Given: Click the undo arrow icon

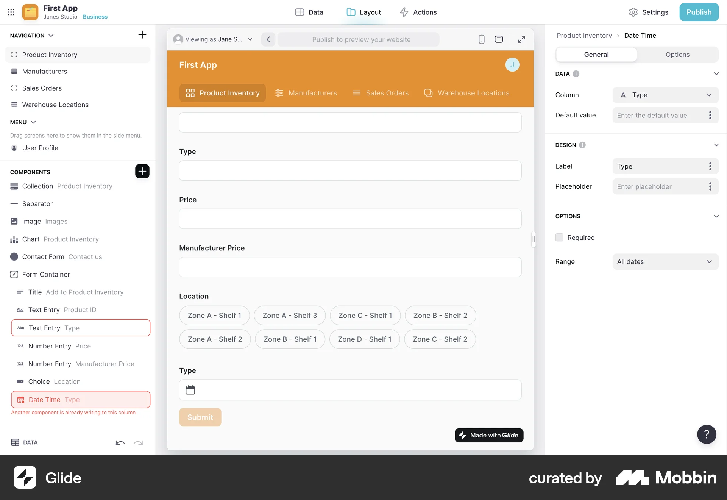Looking at the screenshot, I should [120, 442].
